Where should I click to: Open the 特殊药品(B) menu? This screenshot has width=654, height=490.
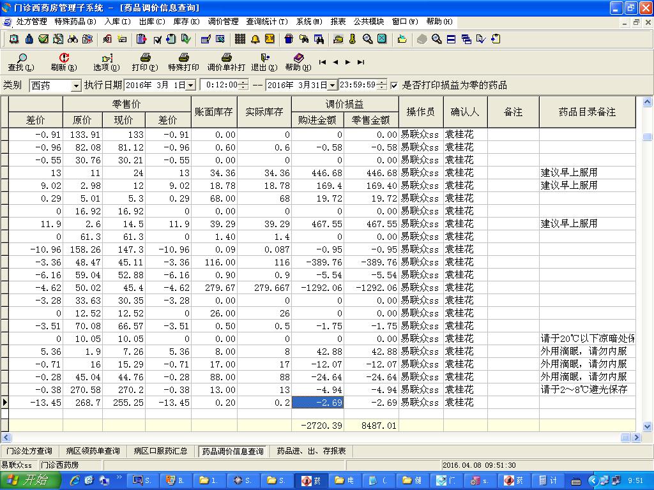pyautogui.click(x=75, y=21)
